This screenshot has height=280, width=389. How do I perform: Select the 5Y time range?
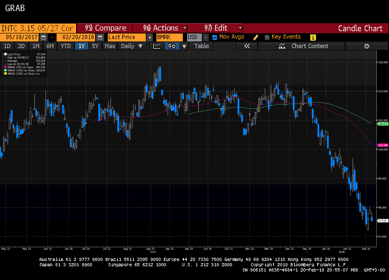pos(95,46)
